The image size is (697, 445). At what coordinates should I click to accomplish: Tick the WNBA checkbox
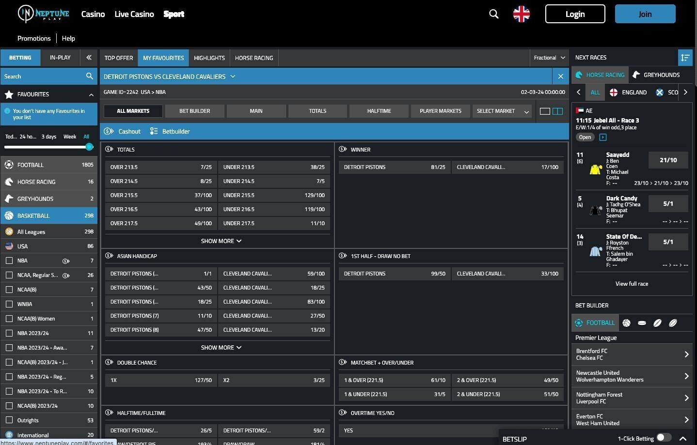point(9,304)
